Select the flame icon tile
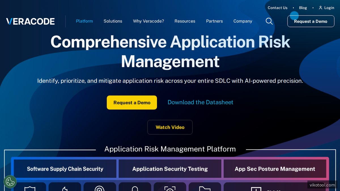Screen dimensions: 340x191 point(65,187)
